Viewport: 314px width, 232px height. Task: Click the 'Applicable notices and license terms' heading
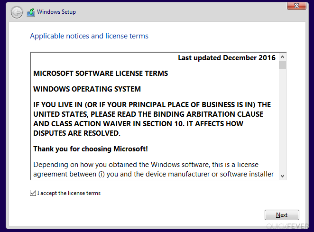[89, 36]
